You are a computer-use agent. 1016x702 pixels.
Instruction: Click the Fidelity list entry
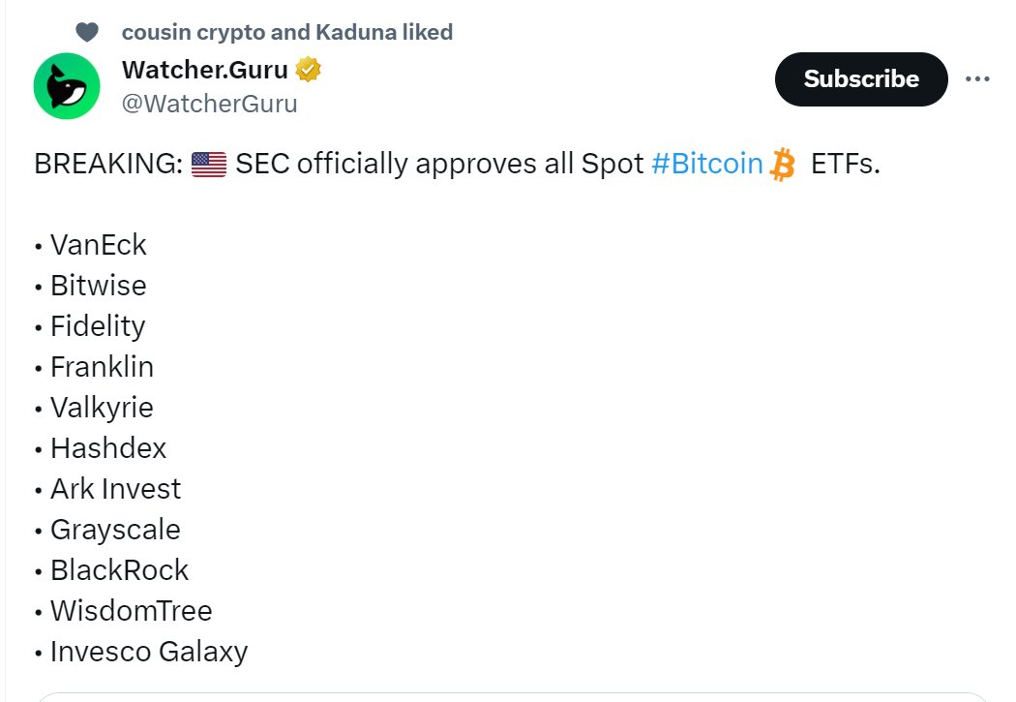tap(97, 326)
